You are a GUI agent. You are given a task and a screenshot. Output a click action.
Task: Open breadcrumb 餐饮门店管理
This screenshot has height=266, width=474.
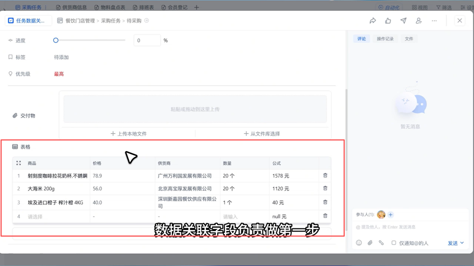click(80, 21)
